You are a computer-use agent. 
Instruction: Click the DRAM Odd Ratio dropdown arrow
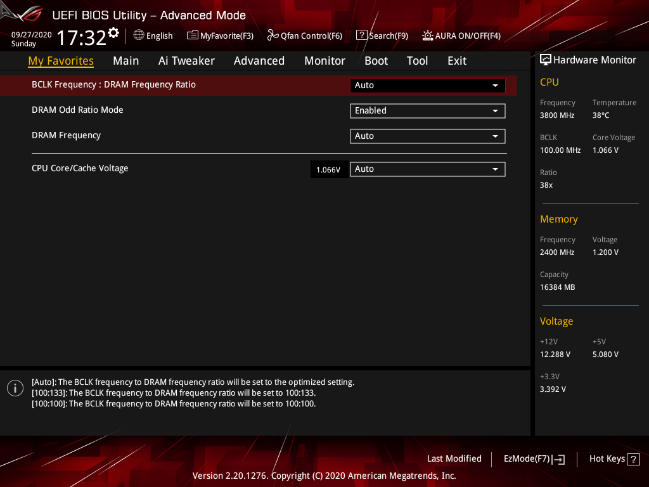(495, 111)
